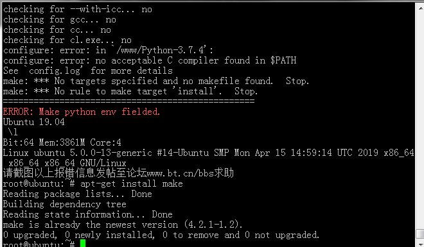Click 'No rule to make target install' line
Viewport: 424px width, 247px height.
click(130, 91)
